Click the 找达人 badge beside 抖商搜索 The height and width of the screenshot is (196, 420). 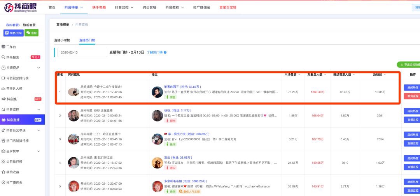[35, 57]
